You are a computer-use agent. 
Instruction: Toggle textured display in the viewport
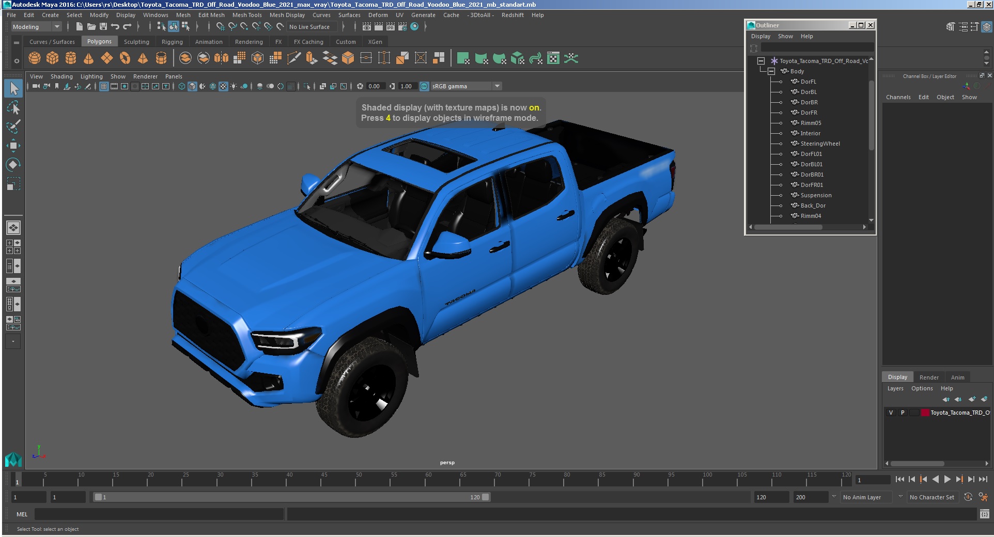pos(223,86)
